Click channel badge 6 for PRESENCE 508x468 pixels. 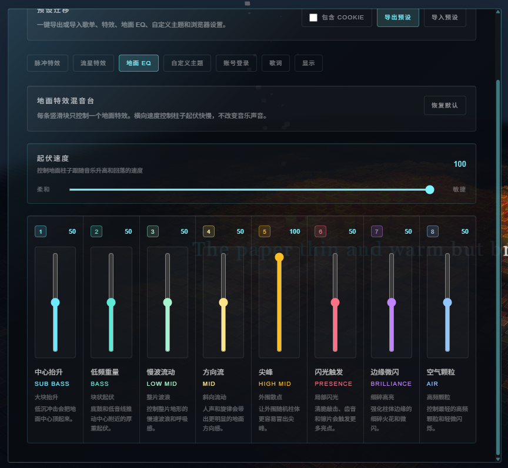[x=320, y=231]
